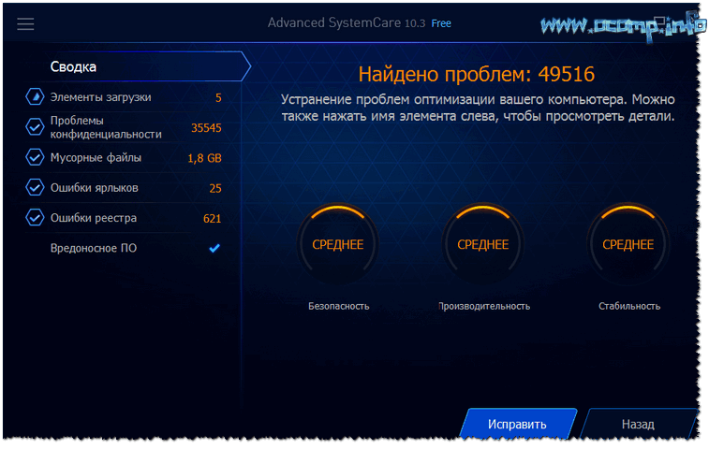
Task: Open Мусорные файлы details
Action: coord(96,158)
